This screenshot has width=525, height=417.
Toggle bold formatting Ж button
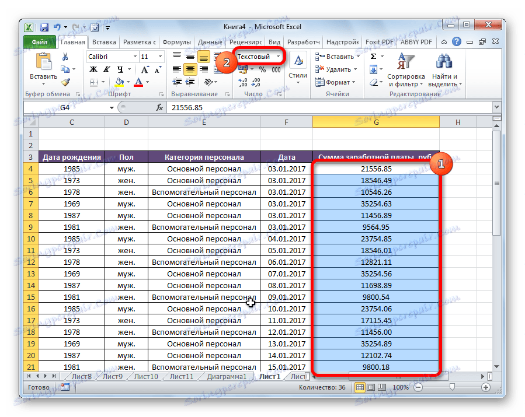[x=92, y=69]
